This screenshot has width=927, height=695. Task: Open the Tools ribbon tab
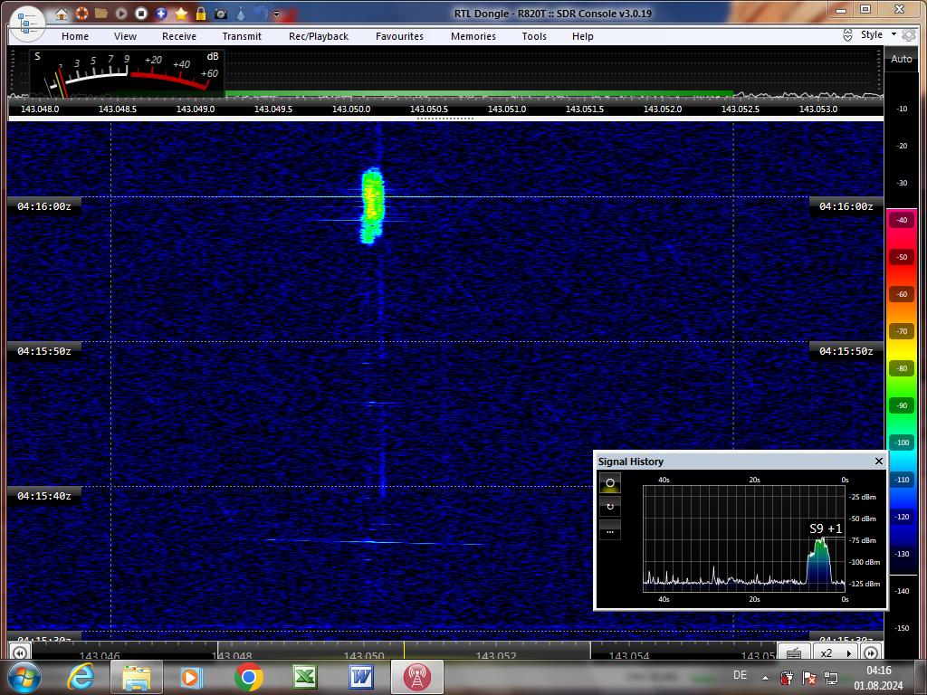click(x=534, y=36)
